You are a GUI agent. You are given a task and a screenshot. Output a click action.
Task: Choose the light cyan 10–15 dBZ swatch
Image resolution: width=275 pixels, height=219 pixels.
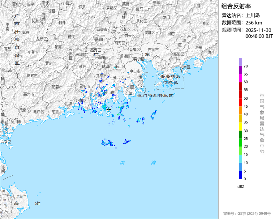(x=240, y=159)
